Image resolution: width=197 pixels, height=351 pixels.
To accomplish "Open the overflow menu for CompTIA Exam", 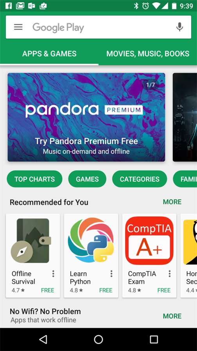I will (170, 274).
